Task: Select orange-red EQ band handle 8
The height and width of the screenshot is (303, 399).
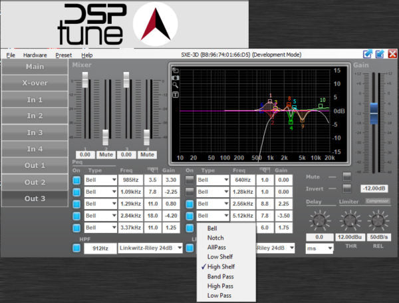Action: point(289,105)
